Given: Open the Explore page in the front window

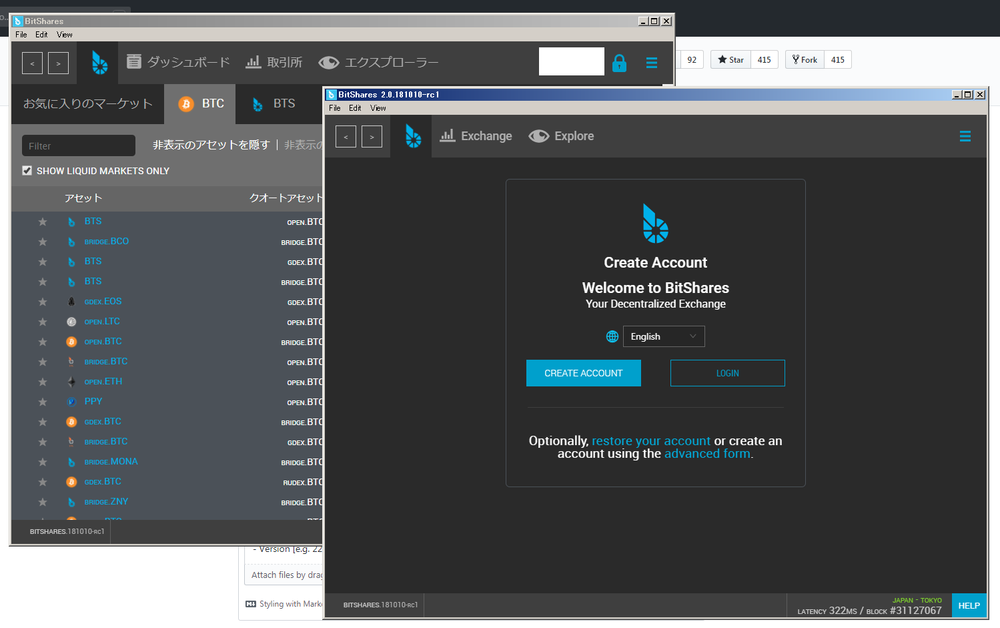Looking at the screenshot, I should [561, 135].
